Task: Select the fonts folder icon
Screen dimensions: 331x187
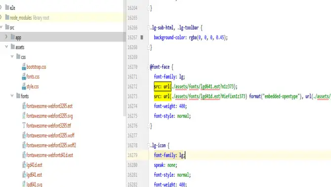Action: coord(18,95)
